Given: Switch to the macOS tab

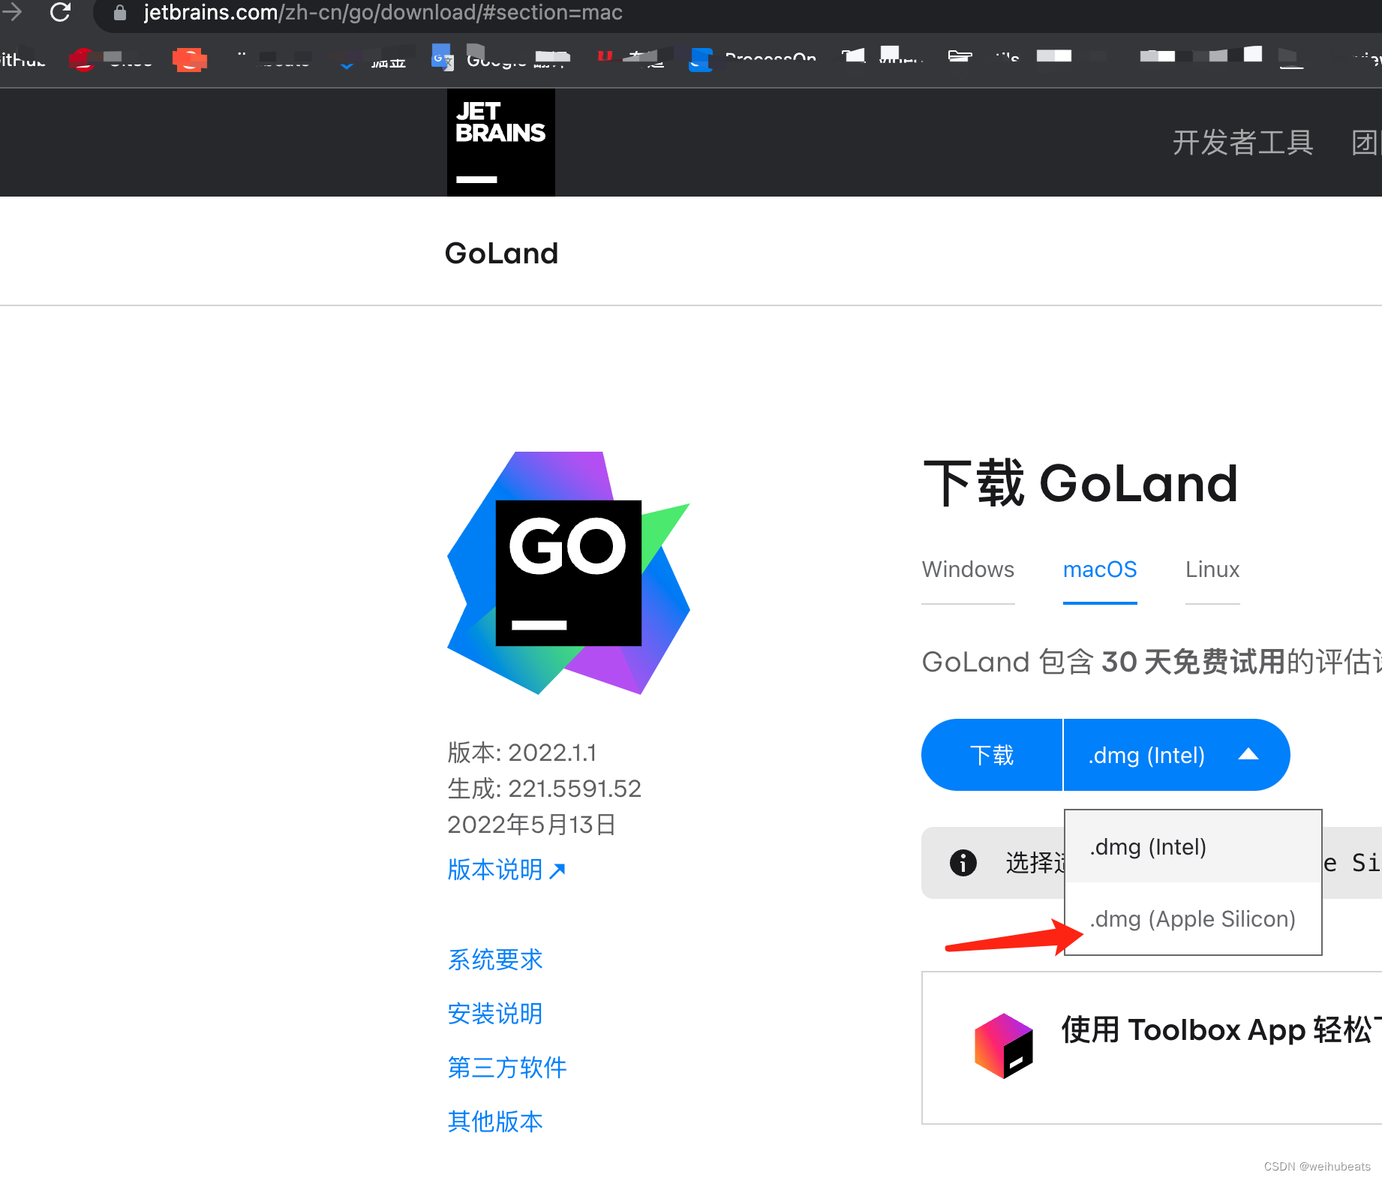Looking at the screenshot, I should coord(1100,569).
